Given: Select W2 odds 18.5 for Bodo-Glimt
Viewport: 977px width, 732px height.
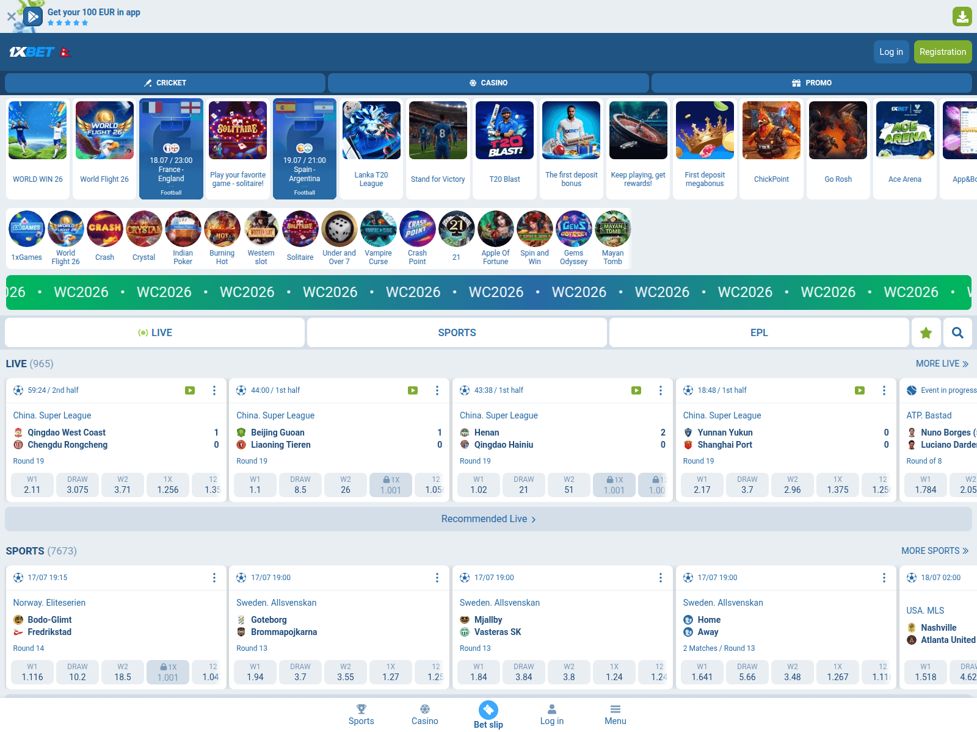Looking at the screenshot, I should (123, 672).
